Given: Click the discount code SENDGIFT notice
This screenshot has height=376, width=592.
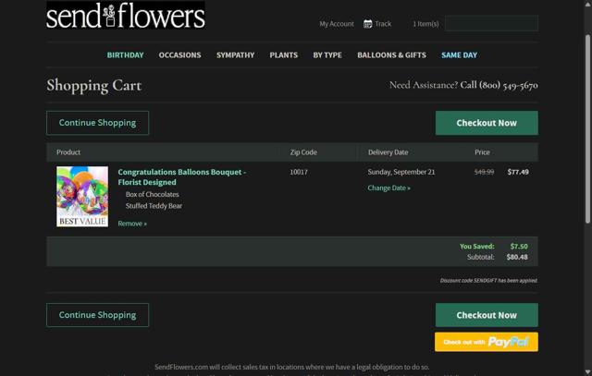Looking at the screenshot, I should click(489, 280).
